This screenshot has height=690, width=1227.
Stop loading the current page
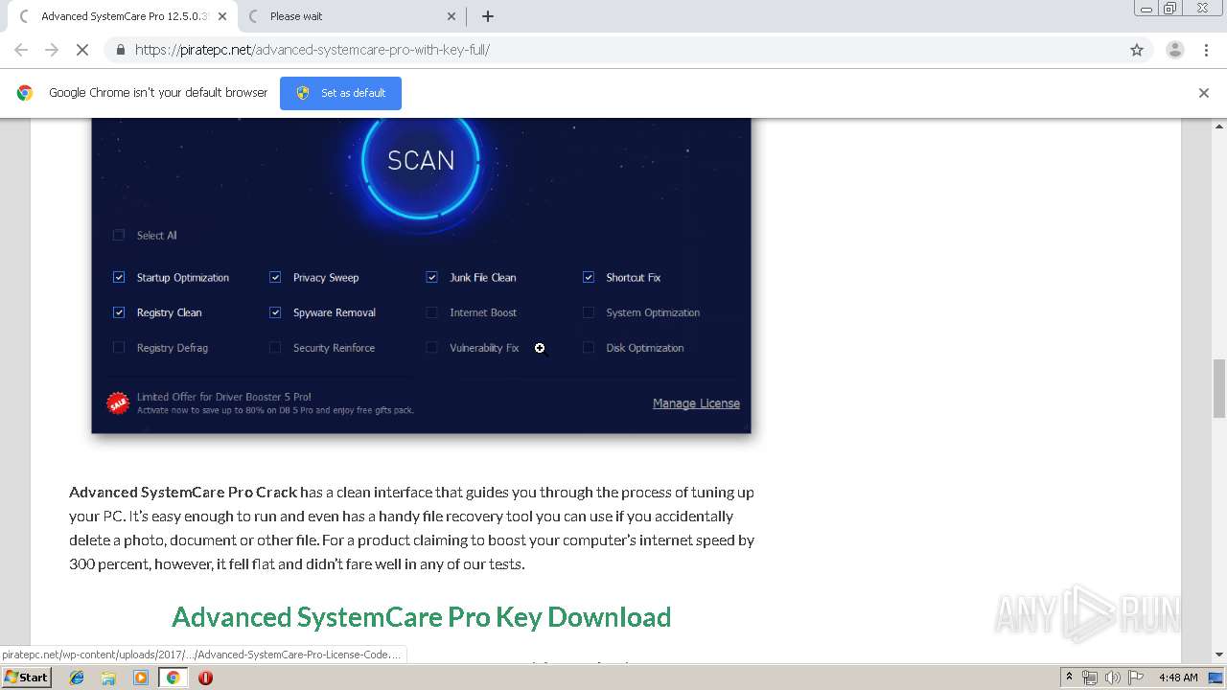(82, 50)
